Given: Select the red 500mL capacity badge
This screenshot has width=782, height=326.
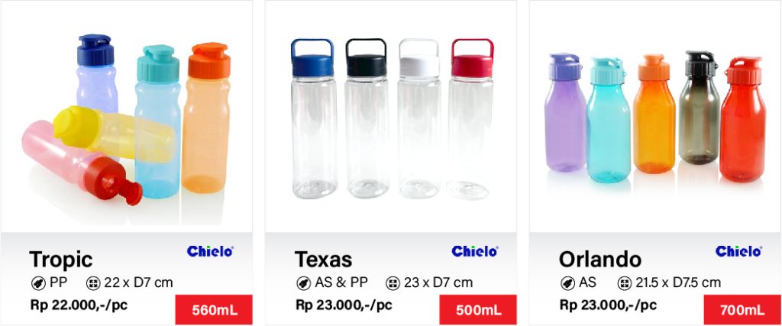Looking at the screenshot, I should point(478,310).
